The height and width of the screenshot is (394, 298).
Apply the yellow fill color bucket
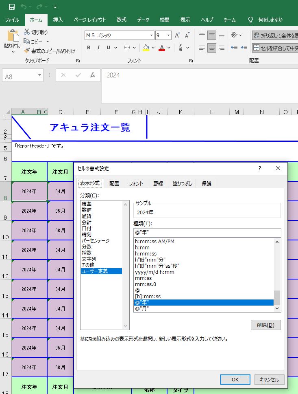(146, 48)
